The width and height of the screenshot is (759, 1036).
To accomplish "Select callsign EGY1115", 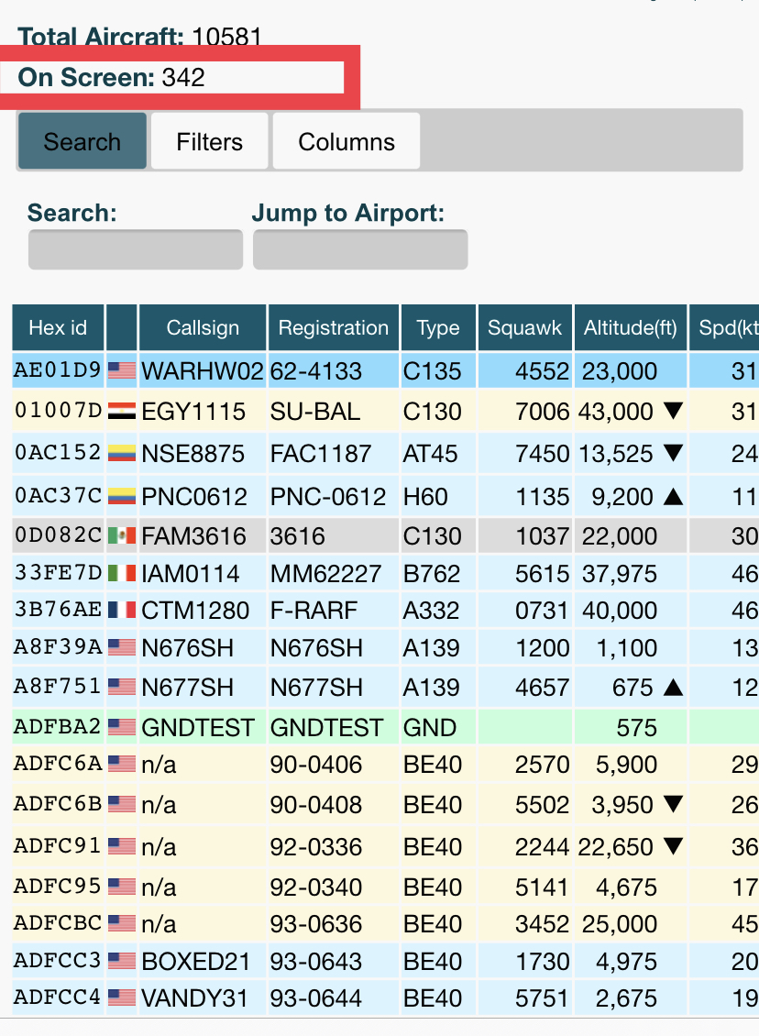I will [193, 412].
